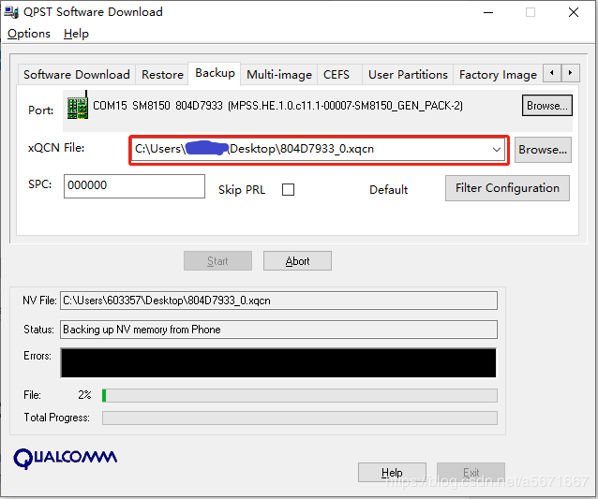Minimize the QPST window

[x=488, y=12]
